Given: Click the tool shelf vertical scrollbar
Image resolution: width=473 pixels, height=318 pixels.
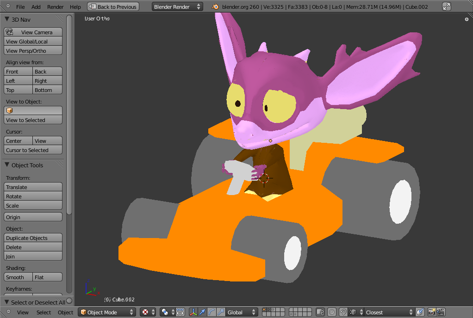Looking at the screenshot, I should [x=69, y=116].
